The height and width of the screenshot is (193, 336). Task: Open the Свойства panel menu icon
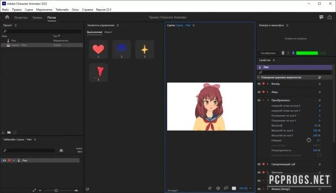tap(274, 60)
